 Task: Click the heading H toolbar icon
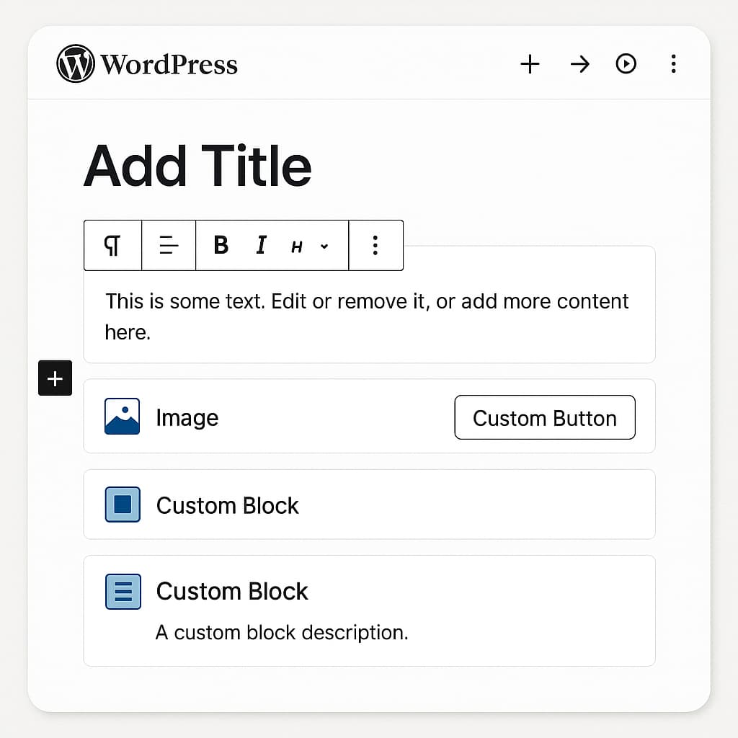pos(296,246)
